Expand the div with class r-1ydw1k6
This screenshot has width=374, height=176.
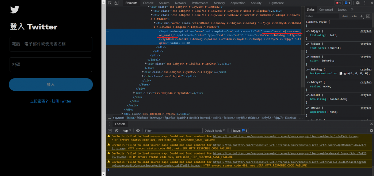(x=134, y=93)
